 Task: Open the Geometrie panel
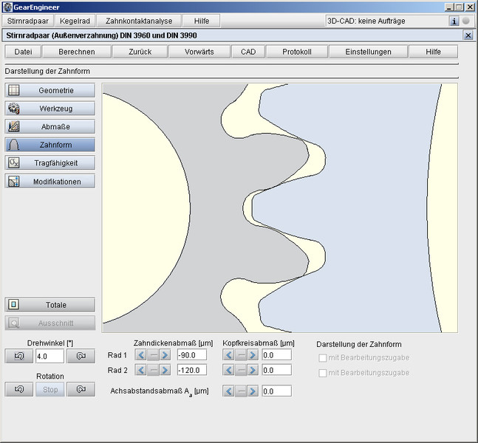(50, 90)
